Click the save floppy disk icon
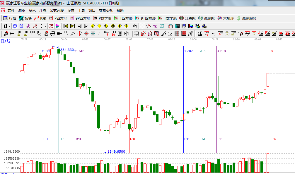295x174 pixels. [x=191, y=26]
